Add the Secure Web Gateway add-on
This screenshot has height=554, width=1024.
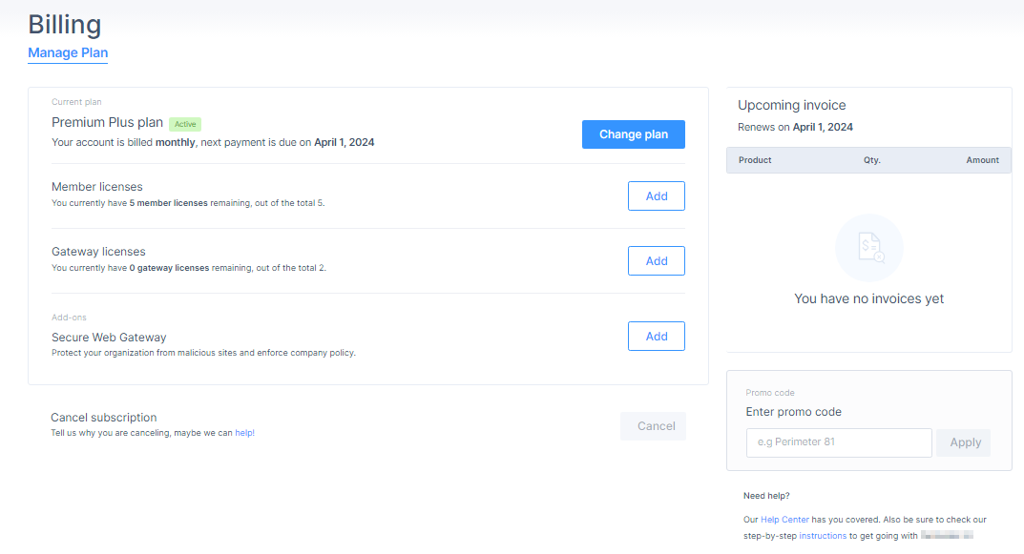pos(656,337)
